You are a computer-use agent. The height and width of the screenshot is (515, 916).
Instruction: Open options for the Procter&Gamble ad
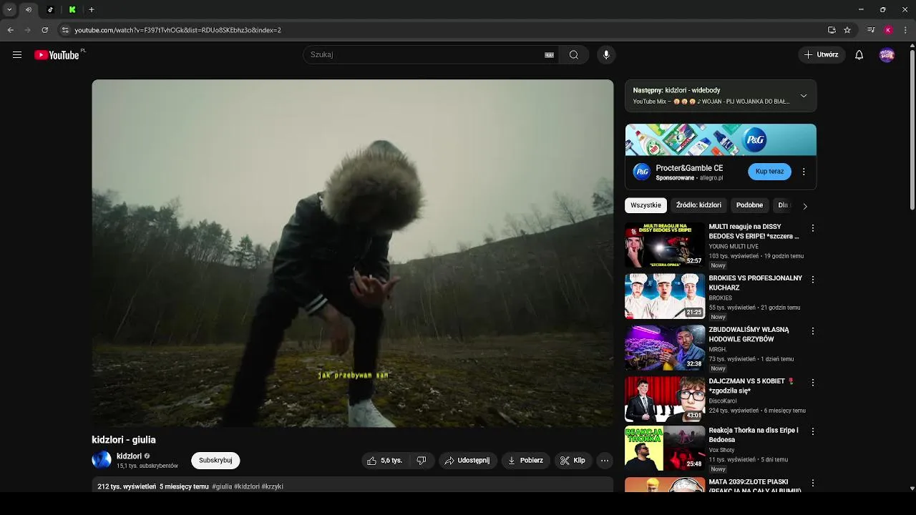[x=804, y=172]
